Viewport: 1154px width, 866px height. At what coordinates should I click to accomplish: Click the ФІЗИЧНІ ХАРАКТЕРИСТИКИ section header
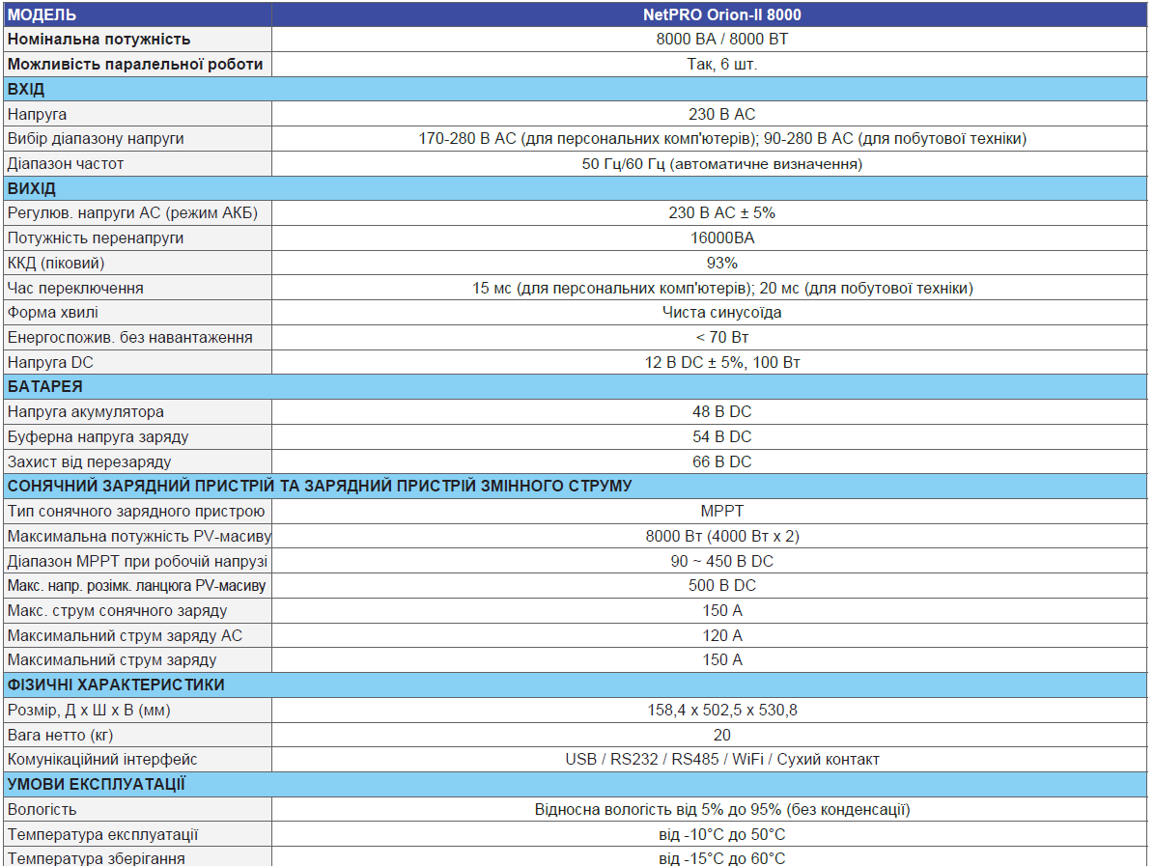tap(116, 685)
